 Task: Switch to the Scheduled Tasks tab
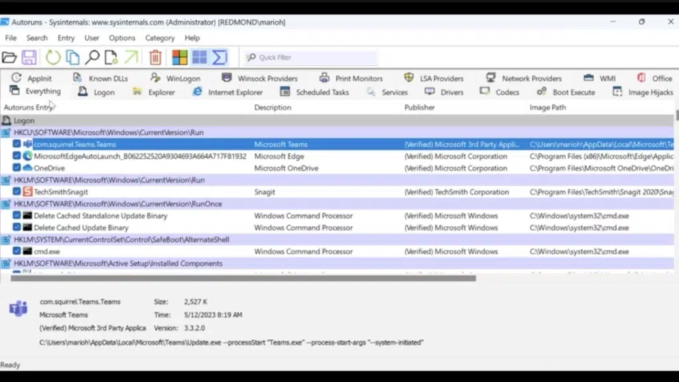[322, 92]
